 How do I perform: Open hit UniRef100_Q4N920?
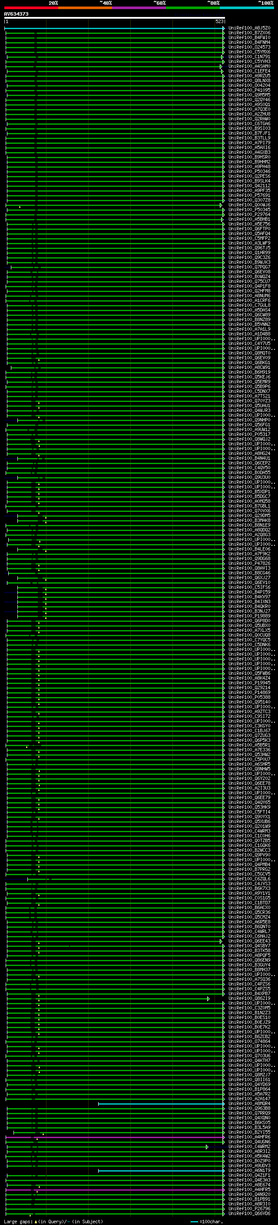tap(249, 1195)
